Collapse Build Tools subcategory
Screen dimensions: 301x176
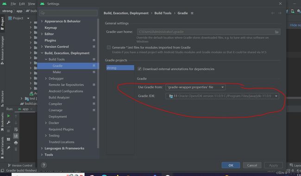point(46,59)
